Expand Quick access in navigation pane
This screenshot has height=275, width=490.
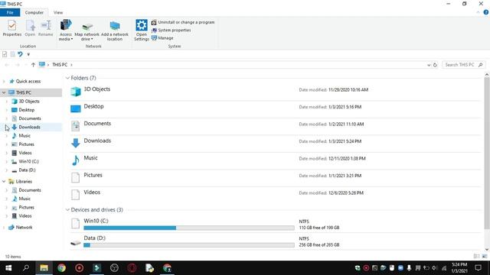(4, 82)
